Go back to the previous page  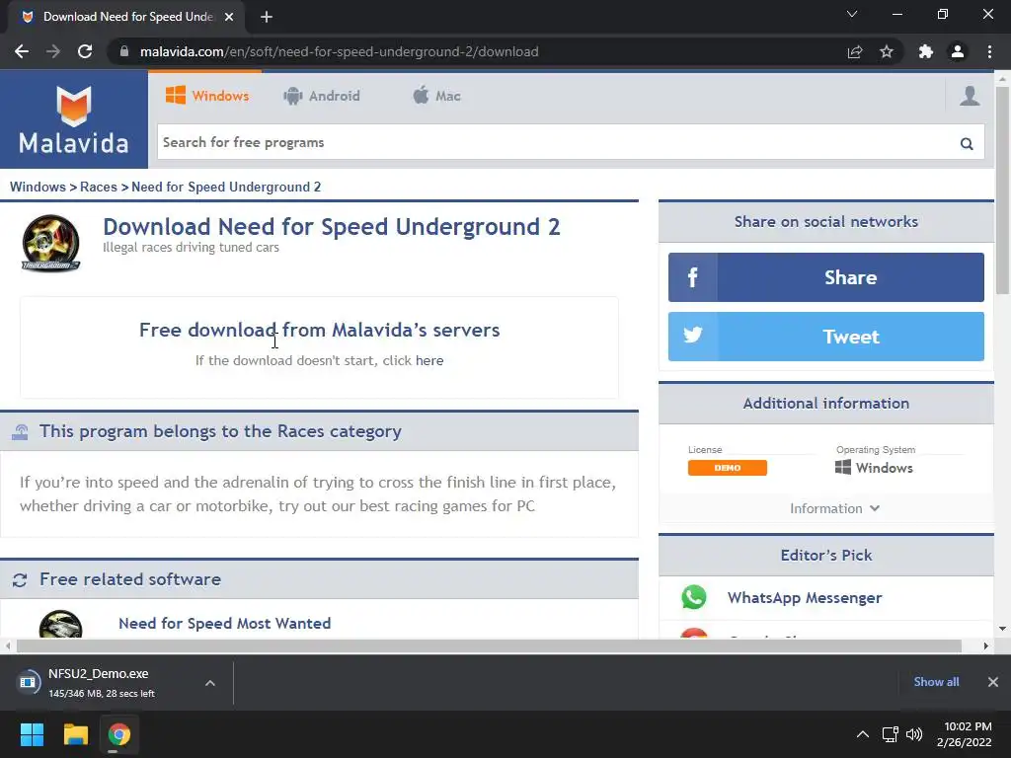coord(22,51)
